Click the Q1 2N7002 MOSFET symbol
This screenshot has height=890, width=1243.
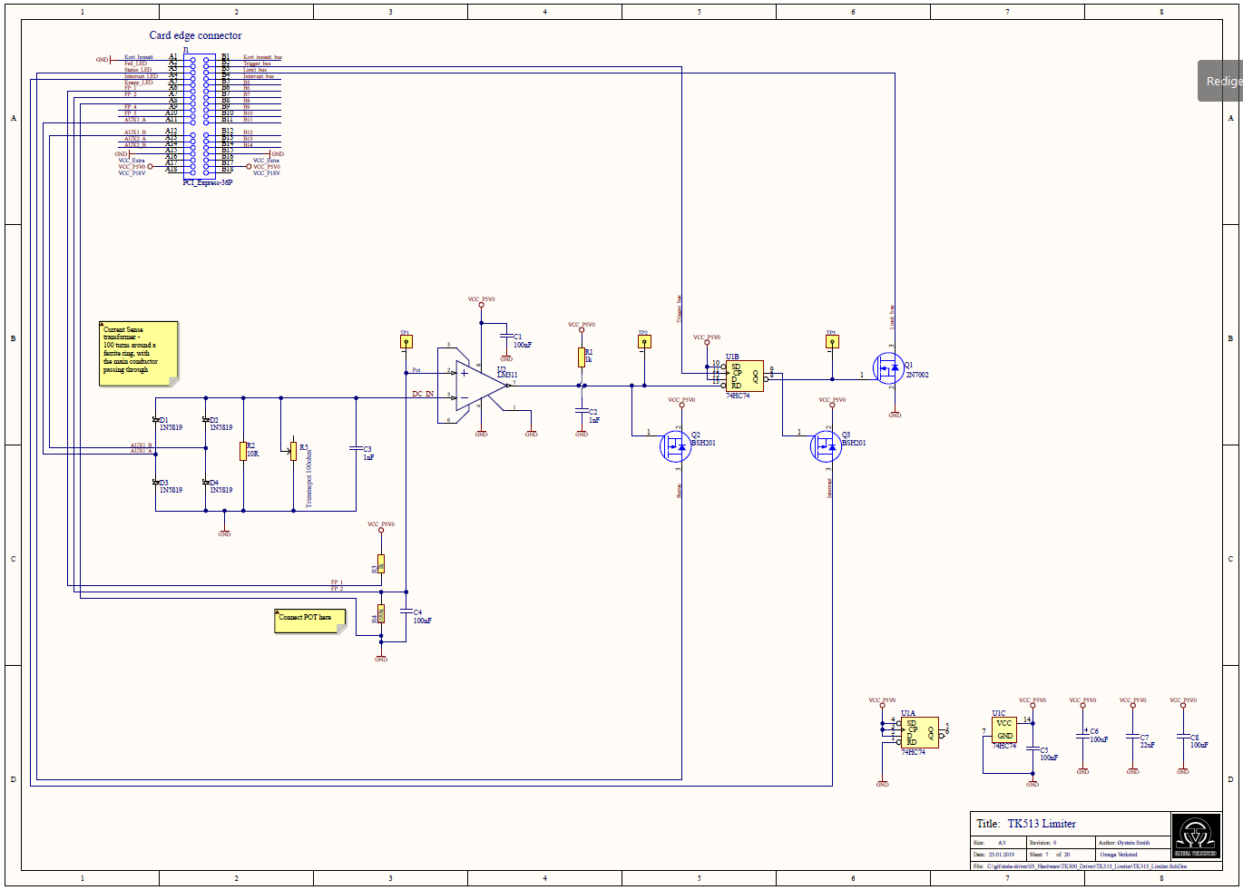[x=888, y=368]
